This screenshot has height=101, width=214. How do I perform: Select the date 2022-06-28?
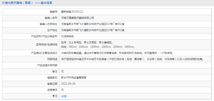tap(68, 84)
